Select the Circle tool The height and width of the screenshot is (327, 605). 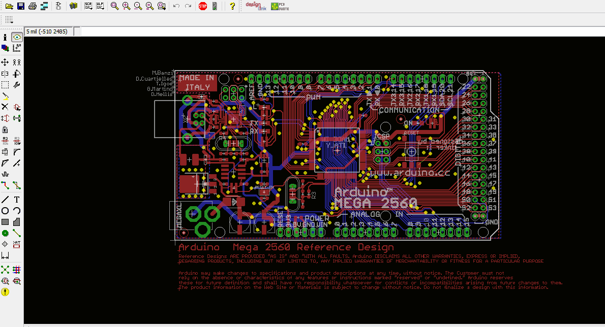point(5,211)
